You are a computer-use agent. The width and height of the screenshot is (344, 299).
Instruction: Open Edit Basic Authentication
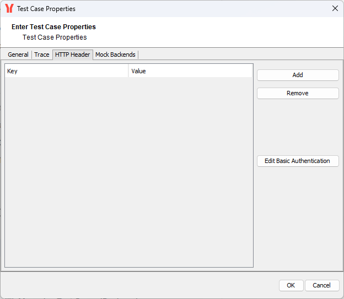point(298,161)
